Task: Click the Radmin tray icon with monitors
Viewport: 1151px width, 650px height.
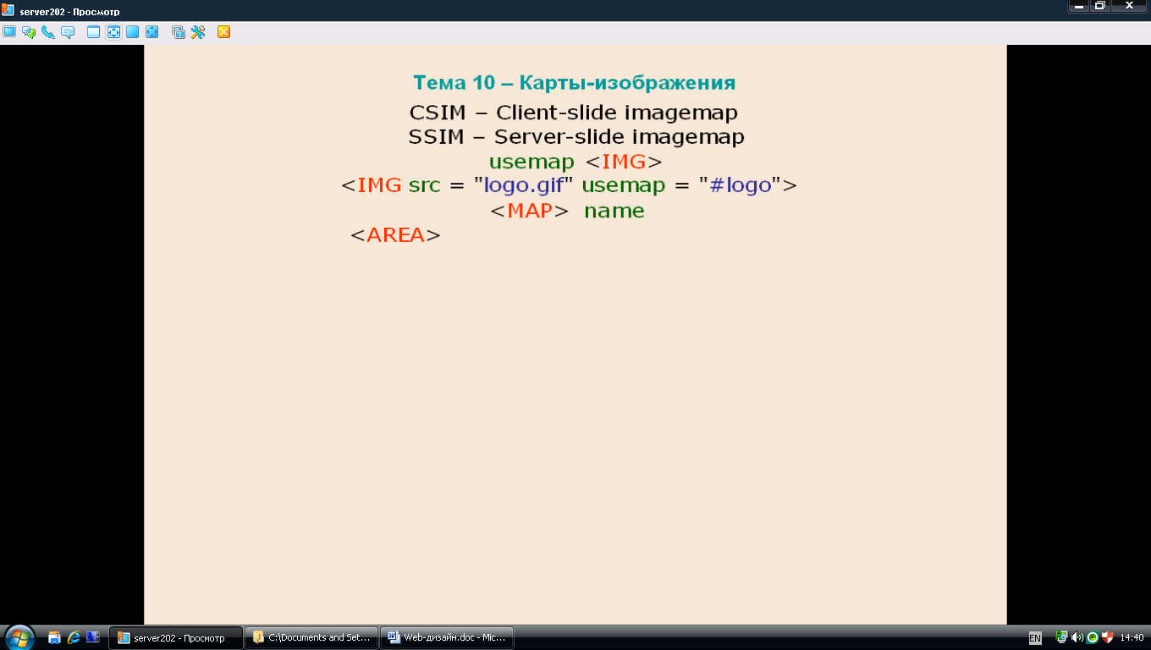Action: [1062, 637]
